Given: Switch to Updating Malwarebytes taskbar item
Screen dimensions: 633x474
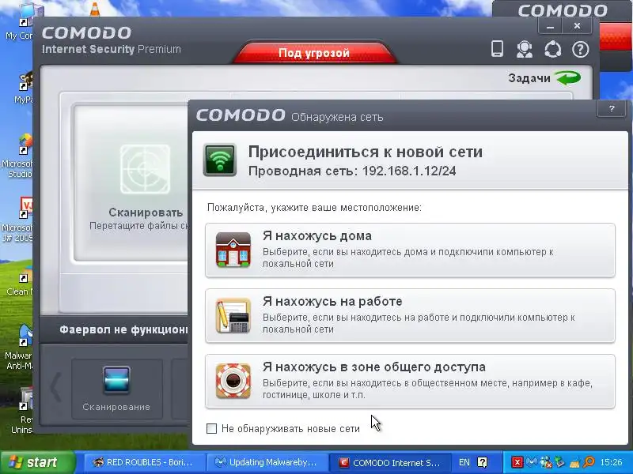Looking at the screenshot, I should tap(267, 462).
